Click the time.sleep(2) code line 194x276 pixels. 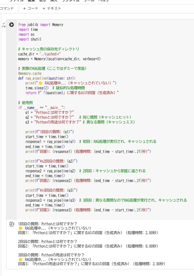click(55, 88)
